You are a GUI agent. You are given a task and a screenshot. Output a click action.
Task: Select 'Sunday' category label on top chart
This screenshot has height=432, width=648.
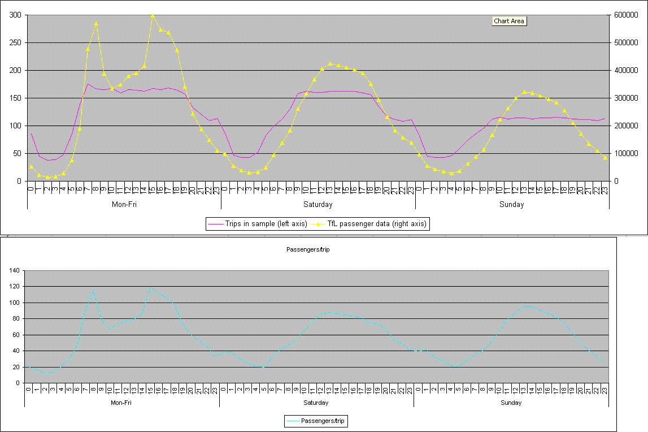coord(512,205)
